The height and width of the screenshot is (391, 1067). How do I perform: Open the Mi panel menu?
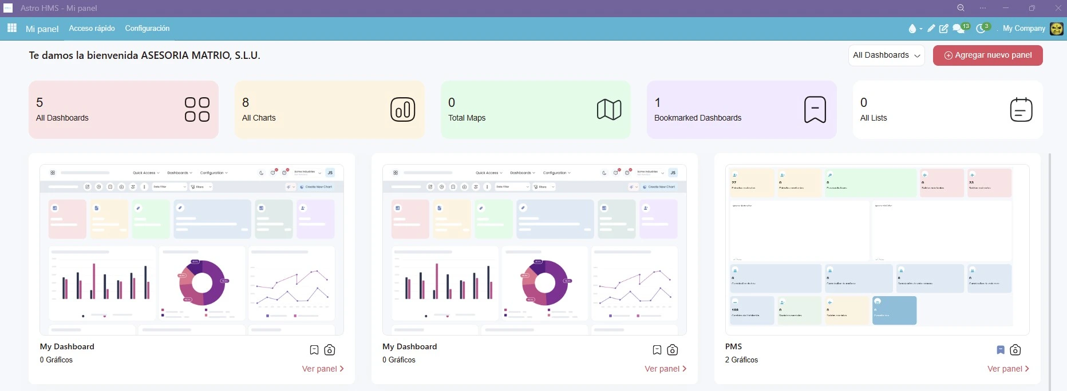point(42,29)
